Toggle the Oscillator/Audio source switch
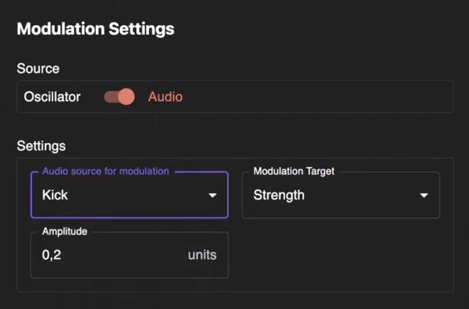 (x=119, y=97)
